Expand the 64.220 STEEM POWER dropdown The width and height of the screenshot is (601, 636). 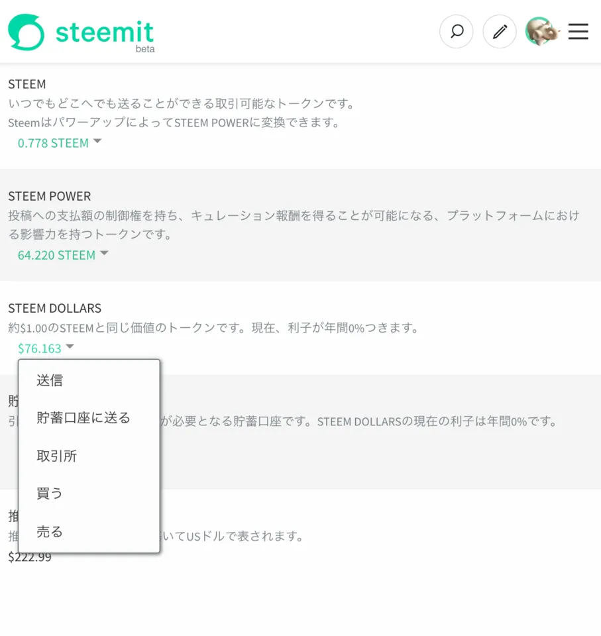(105, 254)
